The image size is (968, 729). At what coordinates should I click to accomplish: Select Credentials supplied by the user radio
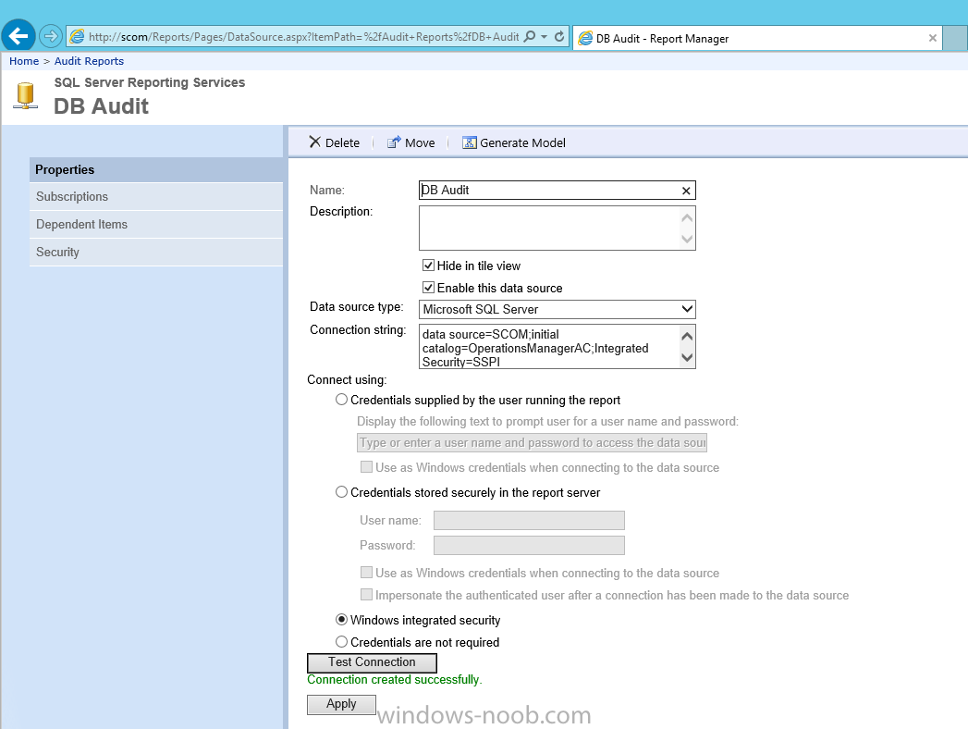pyautogui.click(x=341, y=400)
